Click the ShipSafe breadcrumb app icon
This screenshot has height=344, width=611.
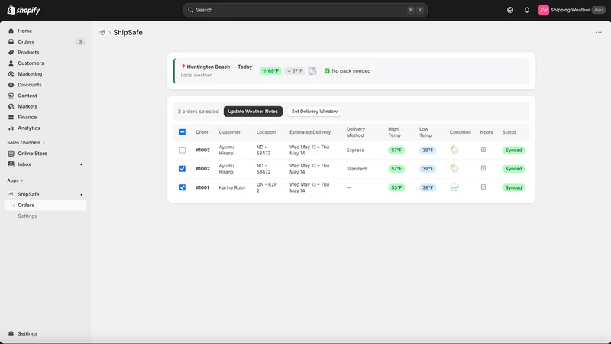point(102,32)
